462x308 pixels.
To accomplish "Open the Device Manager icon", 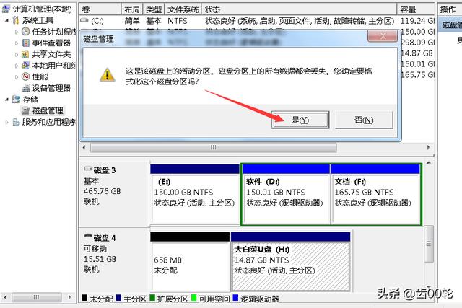I will [26, 88].
